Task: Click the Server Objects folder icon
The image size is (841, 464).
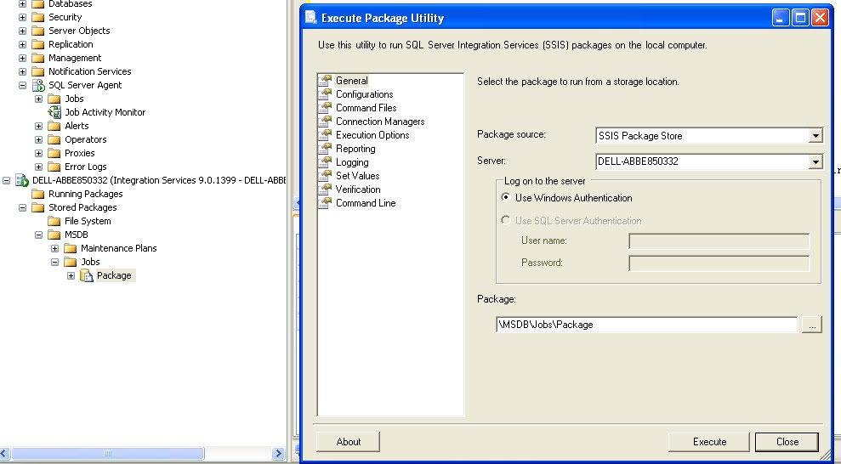Action: point(37,31)
